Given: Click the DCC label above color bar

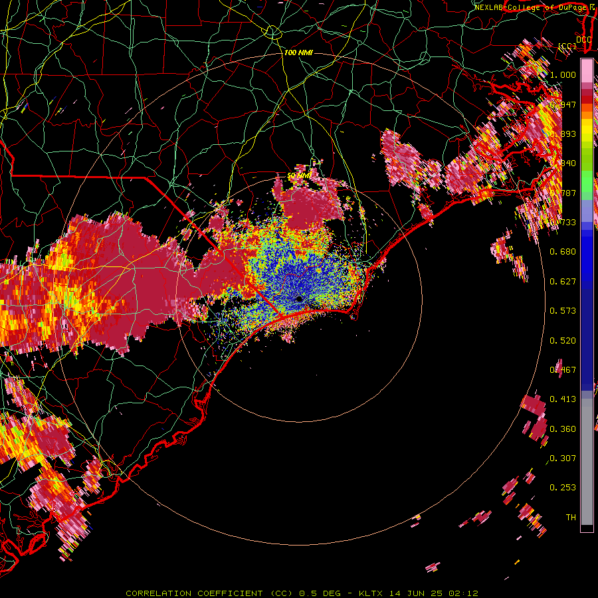Looking at the screenshot, I should coord(584,40).
